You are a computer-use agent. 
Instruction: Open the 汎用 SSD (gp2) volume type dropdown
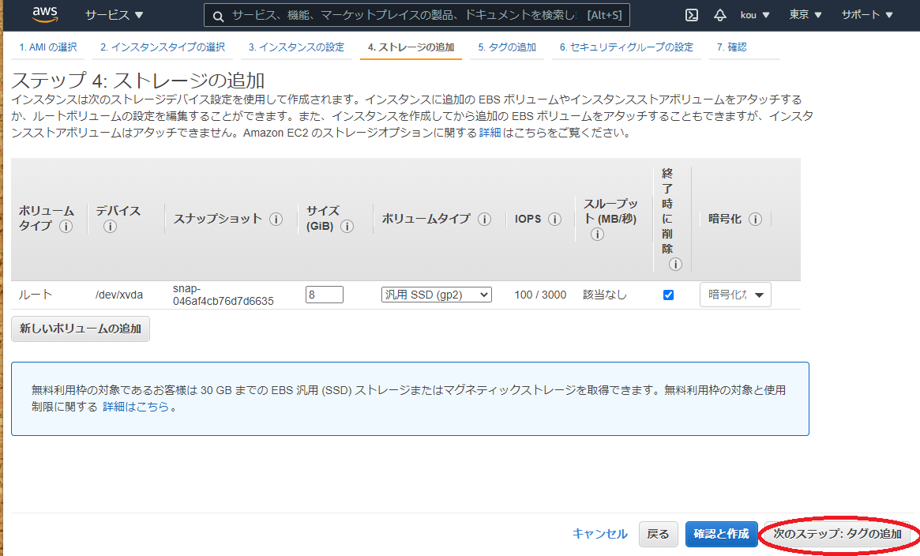tap(437, 293)
